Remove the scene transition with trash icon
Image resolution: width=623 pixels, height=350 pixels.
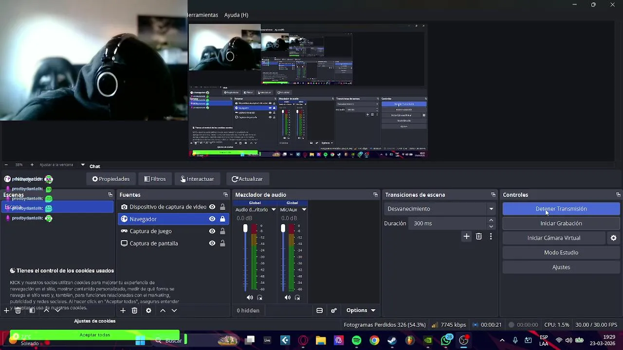[x=479, y=236]
